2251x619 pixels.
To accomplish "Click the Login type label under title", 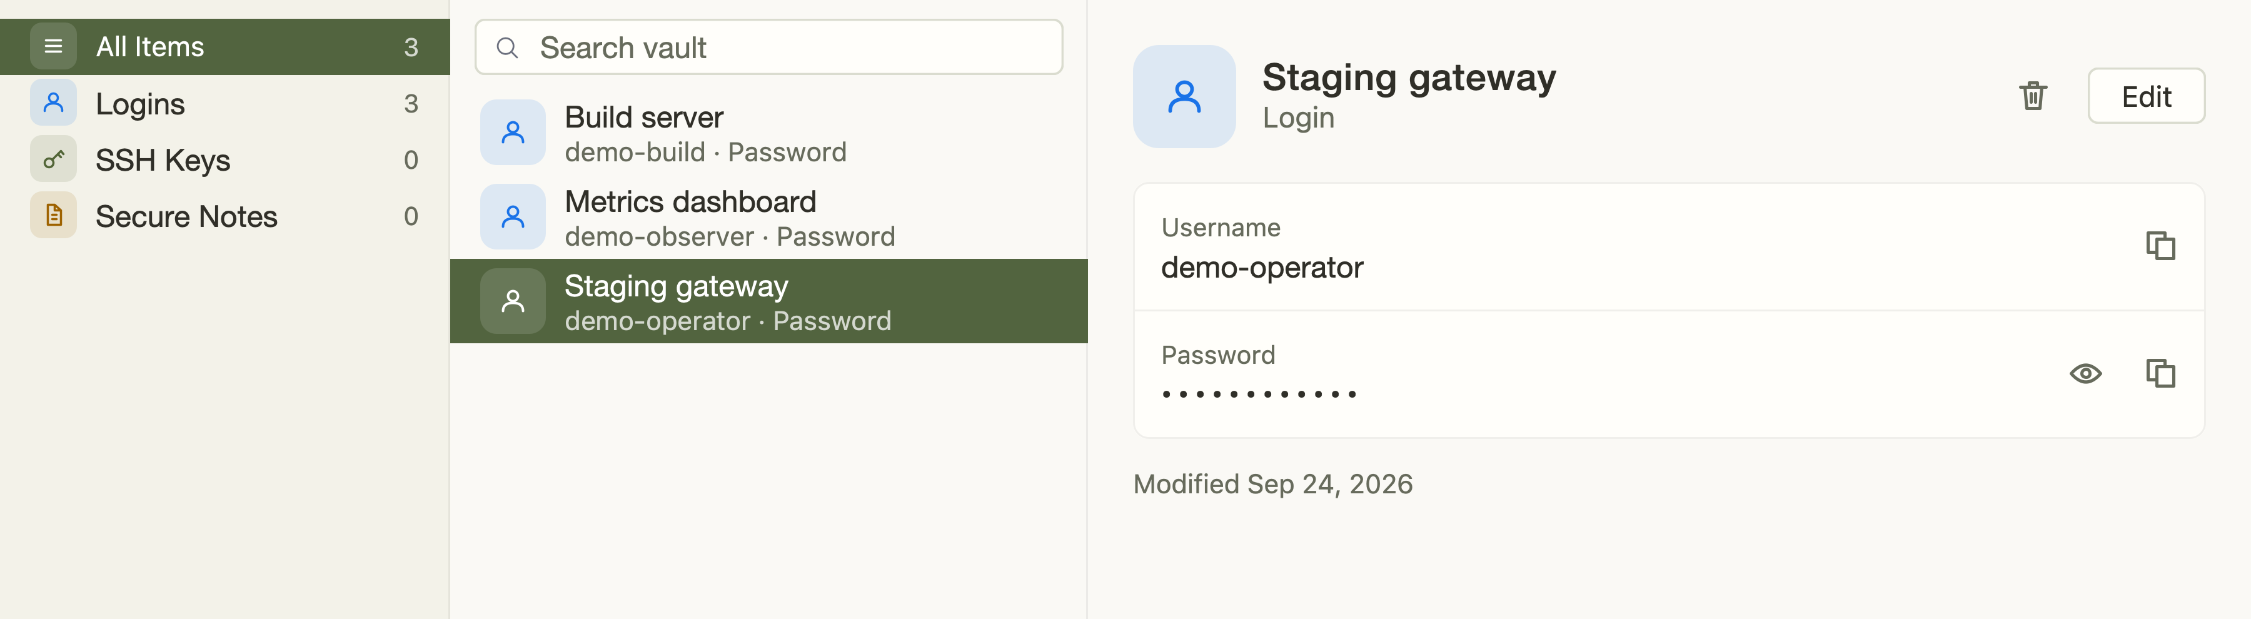I will [x=1297, y=118].
